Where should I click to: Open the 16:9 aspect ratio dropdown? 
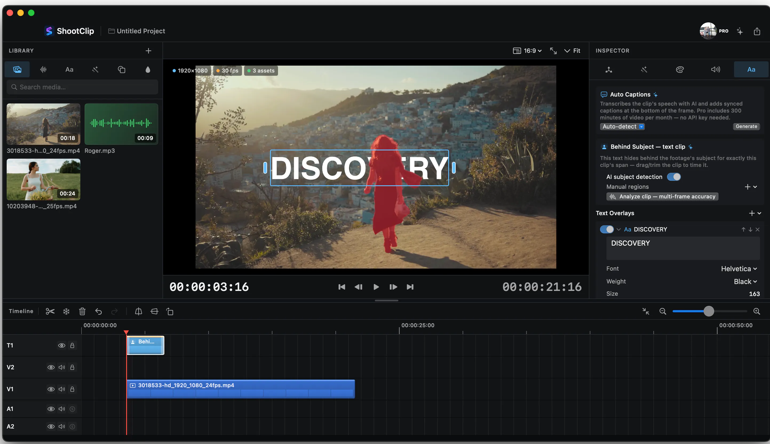tap(527, 51)
